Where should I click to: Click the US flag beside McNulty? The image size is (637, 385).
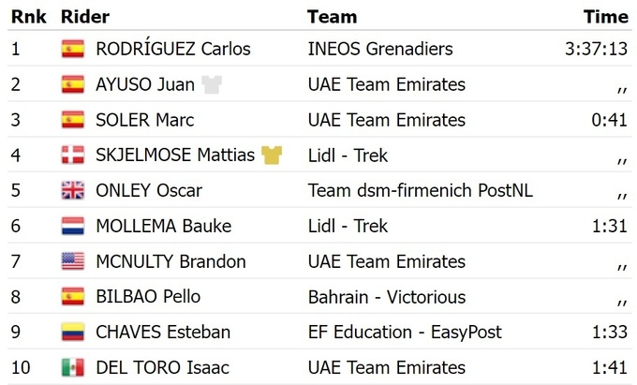pyautogui.click(x=72, y=262)
